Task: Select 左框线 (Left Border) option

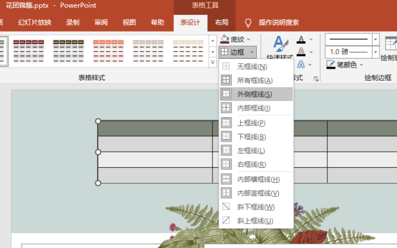Action: (x=251, y=151)
